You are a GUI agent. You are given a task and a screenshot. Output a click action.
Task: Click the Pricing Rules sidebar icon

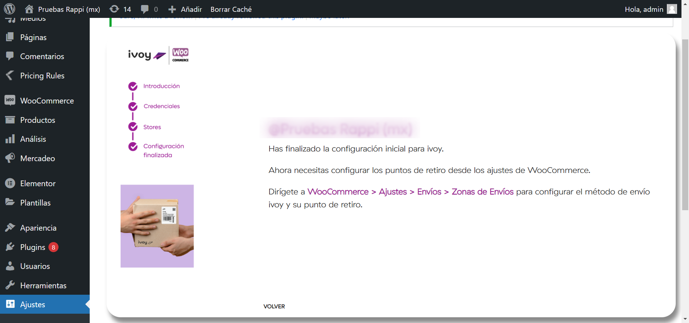pos(10,75)
